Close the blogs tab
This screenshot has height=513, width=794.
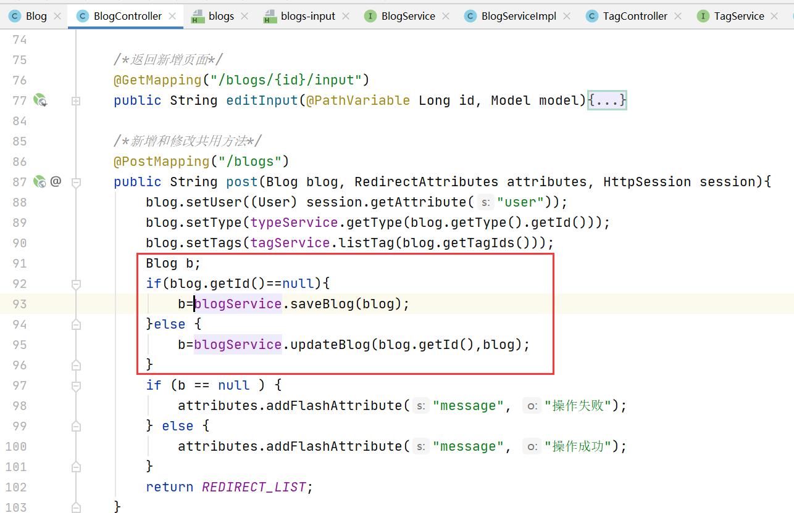244,17
